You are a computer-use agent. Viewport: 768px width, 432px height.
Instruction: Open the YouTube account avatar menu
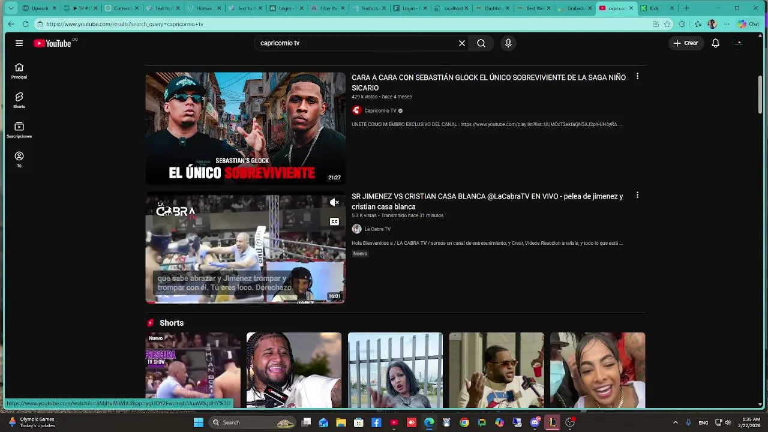739,43
